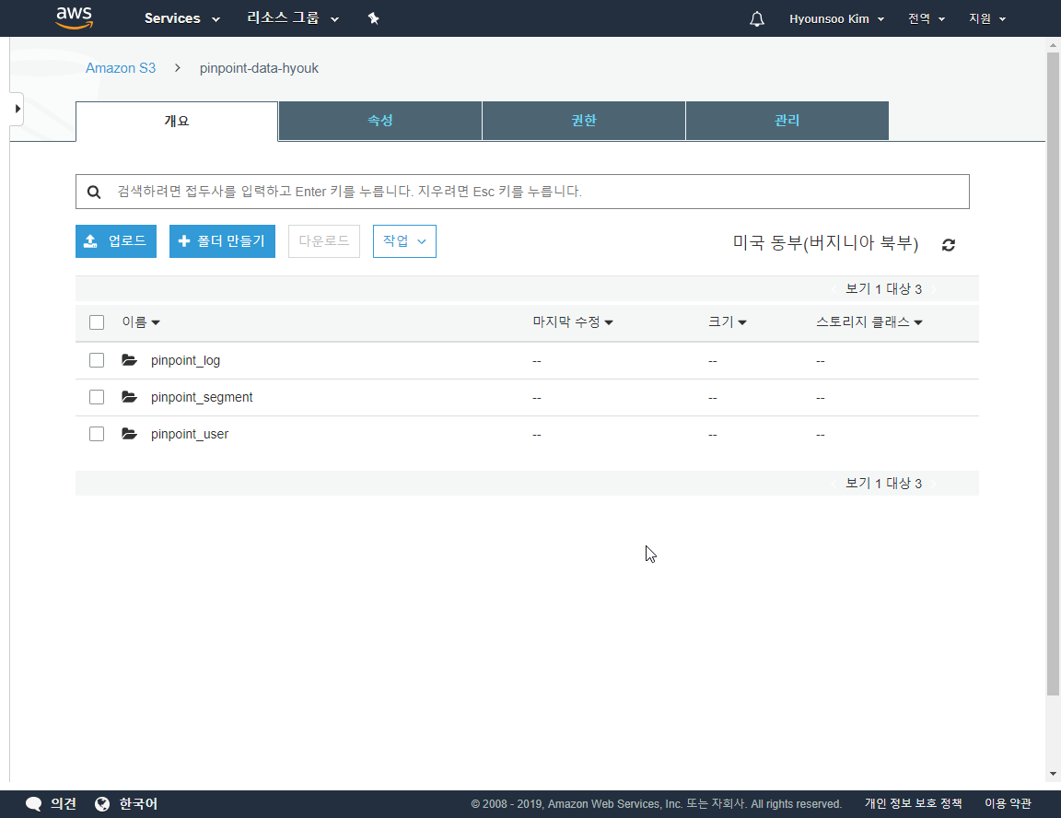Switch to the 관리 tab

click(x=787, y=121)
